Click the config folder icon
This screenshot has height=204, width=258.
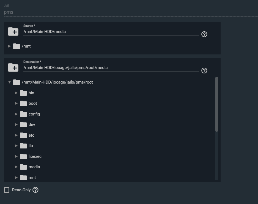point(23,114)
